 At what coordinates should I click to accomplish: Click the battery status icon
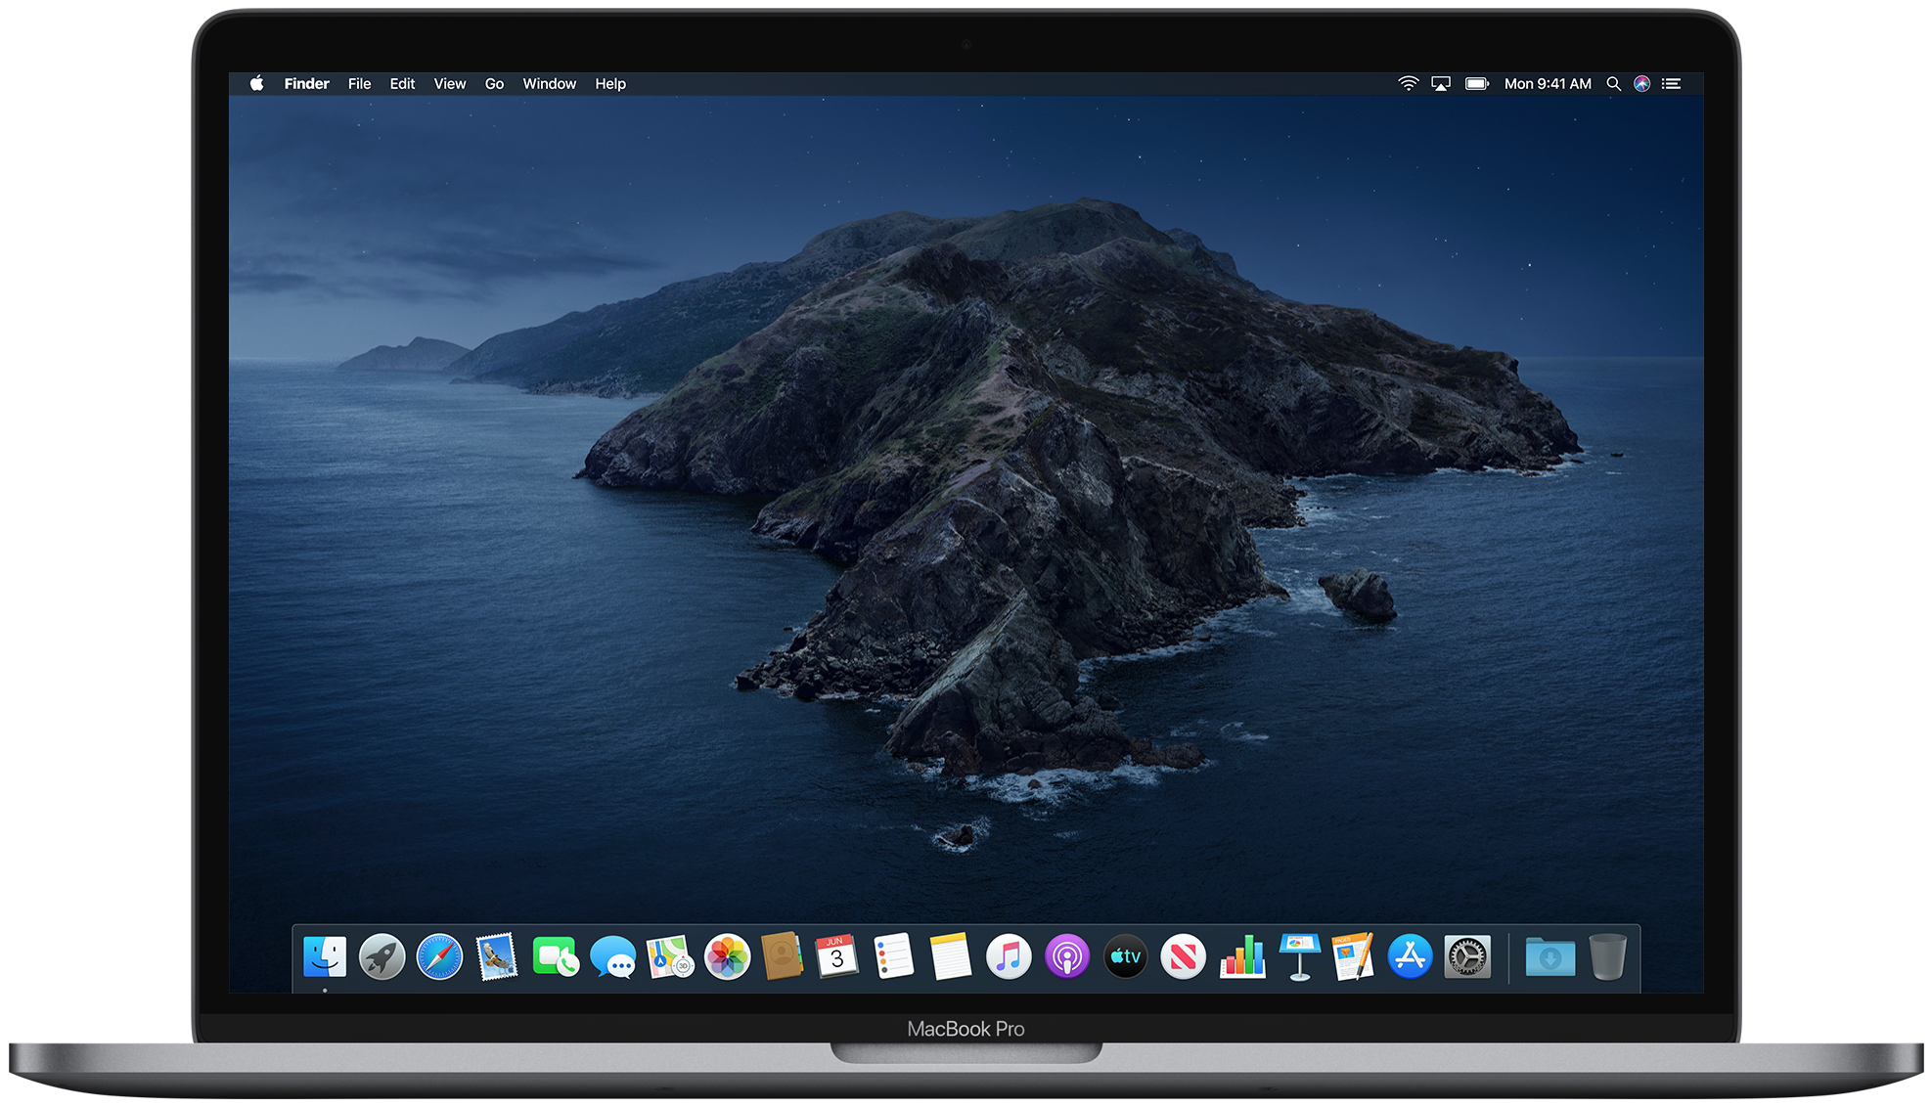(1477, 84)
